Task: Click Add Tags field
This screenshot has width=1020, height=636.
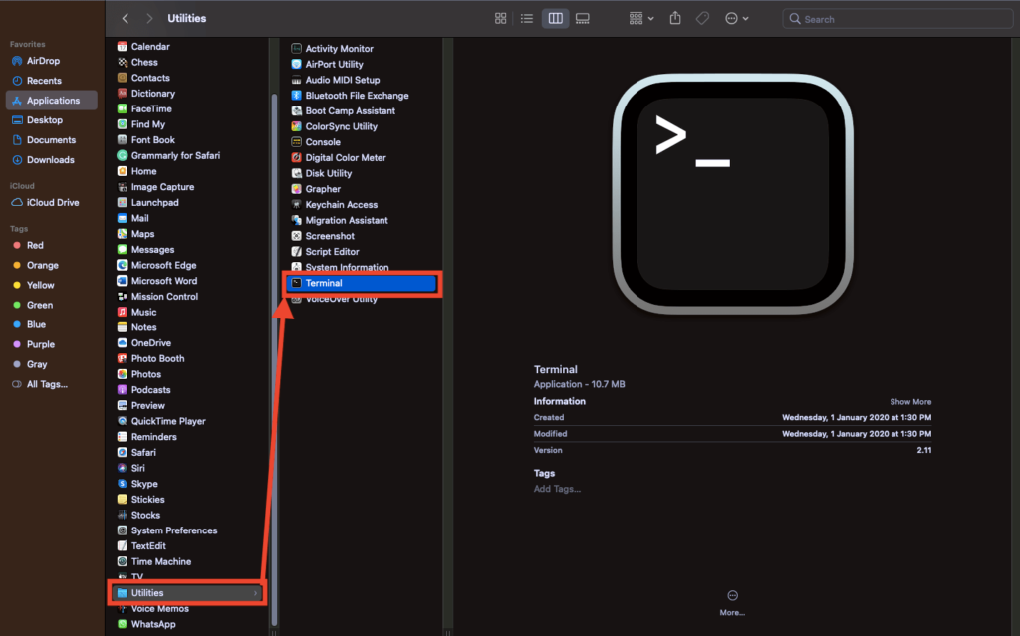Action: click(557, 489)
